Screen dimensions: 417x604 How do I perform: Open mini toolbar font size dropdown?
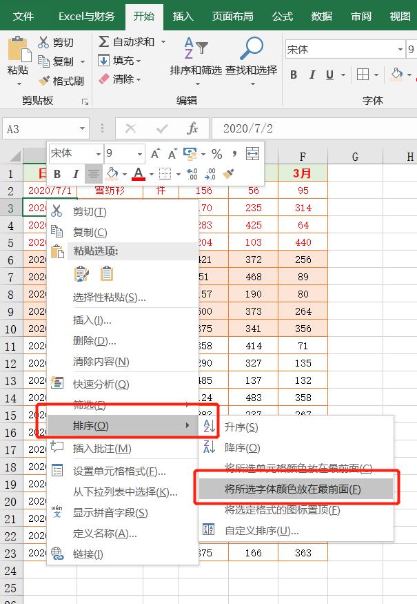click(140, 154)
